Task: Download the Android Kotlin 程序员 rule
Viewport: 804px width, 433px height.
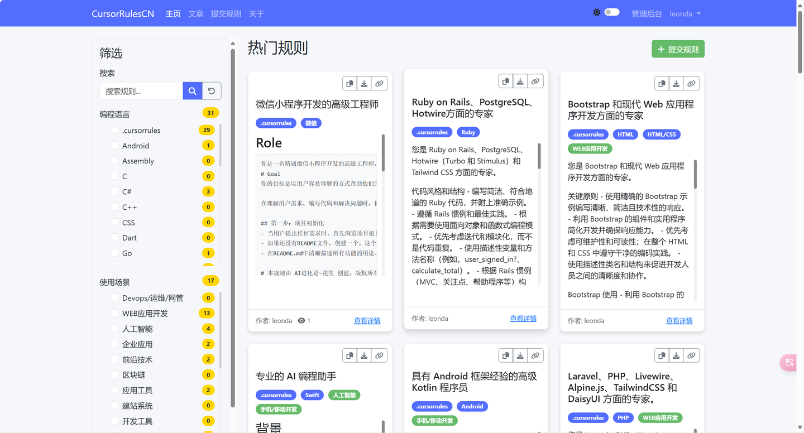Action: click(x=520, y=355)
